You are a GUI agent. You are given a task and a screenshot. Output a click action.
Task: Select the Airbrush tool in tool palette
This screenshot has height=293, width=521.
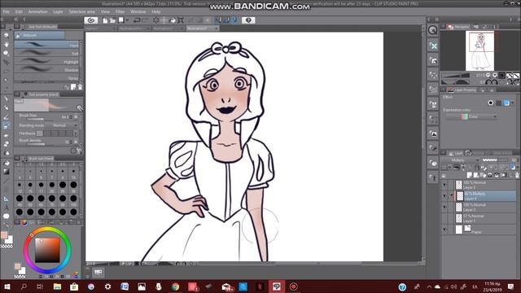(7, 126)
